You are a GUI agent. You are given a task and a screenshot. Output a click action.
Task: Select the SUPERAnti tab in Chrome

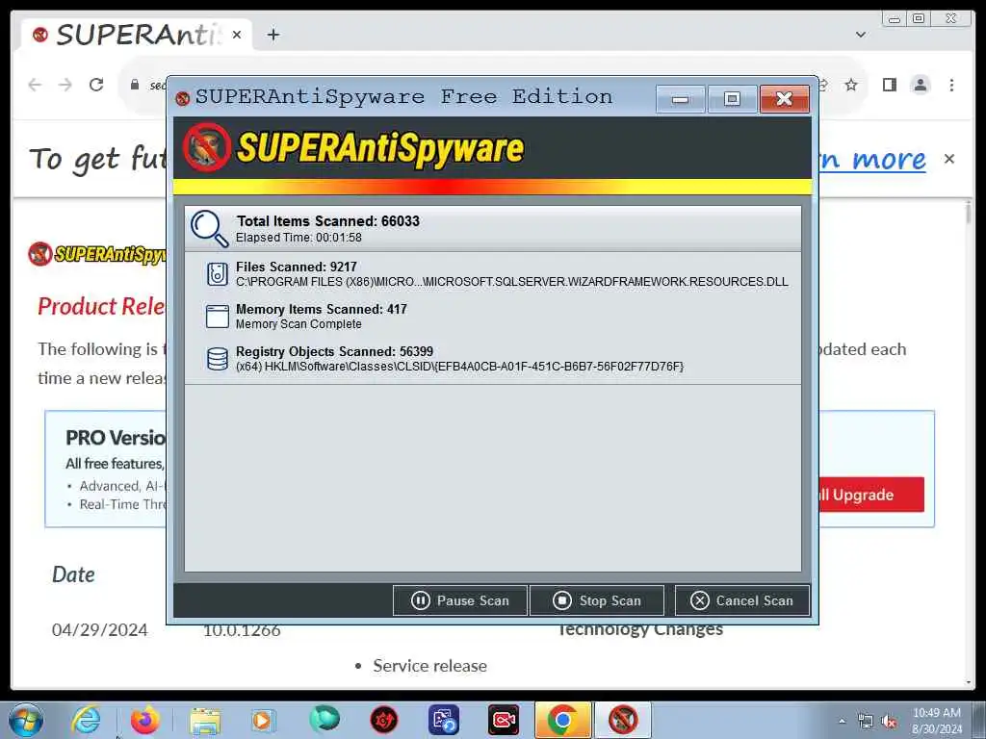pyautogui.click(x=135, y=35)
